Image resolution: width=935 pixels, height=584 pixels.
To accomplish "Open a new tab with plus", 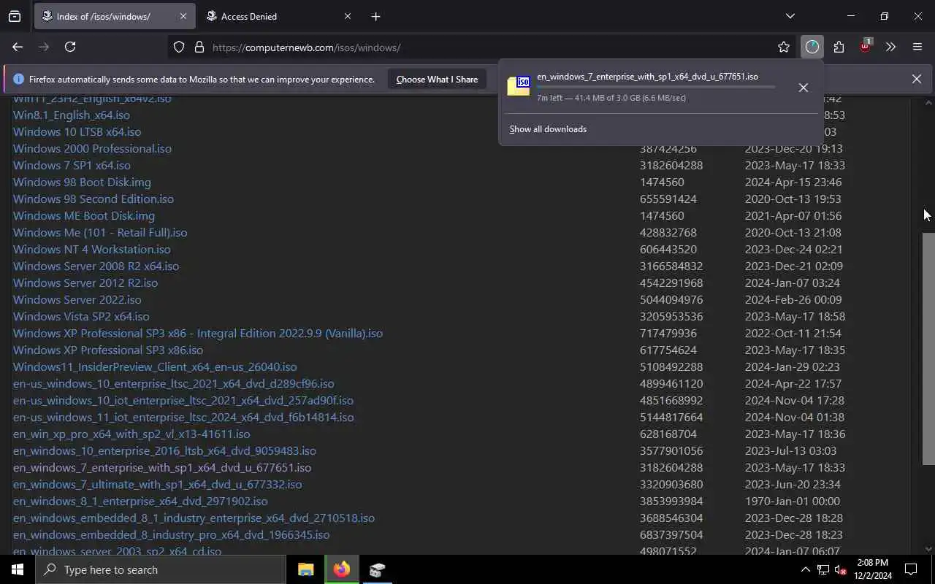I will click(x=375, y=16).
